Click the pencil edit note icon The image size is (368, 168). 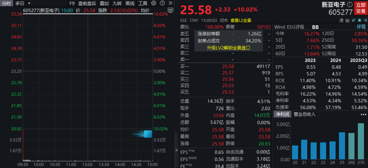pos(353,21)
